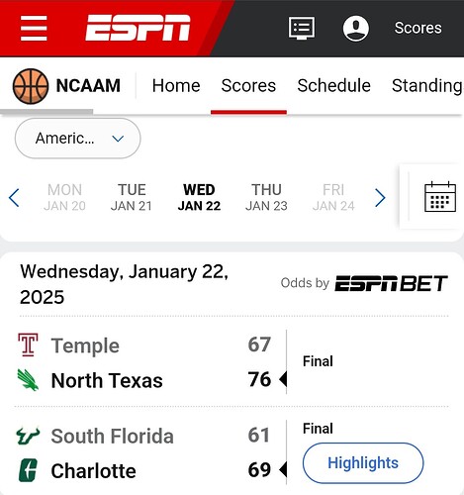Click the NCAAM basketball icon

point(31,86)
